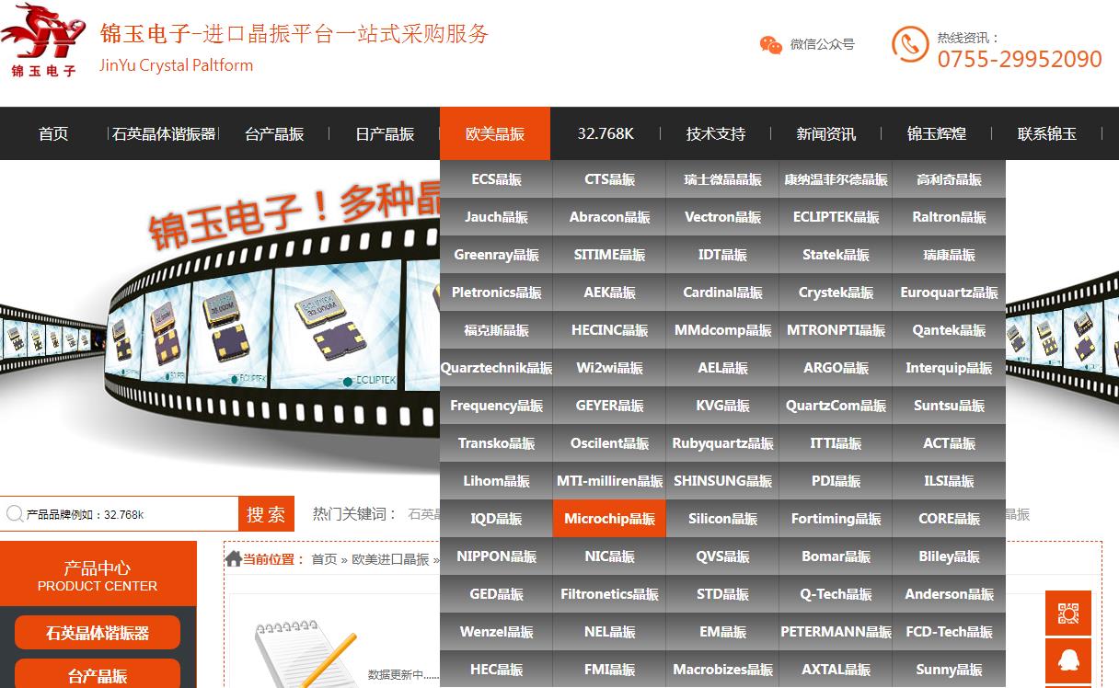Click the notepad and pencil thumbnail
The image size is (1119, 688).
305,652
